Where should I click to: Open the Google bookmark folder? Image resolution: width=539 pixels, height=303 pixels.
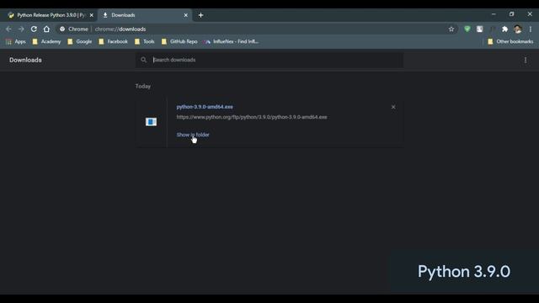click(80, 41)
